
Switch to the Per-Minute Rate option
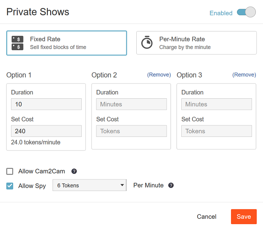click(x=196, y=43)
